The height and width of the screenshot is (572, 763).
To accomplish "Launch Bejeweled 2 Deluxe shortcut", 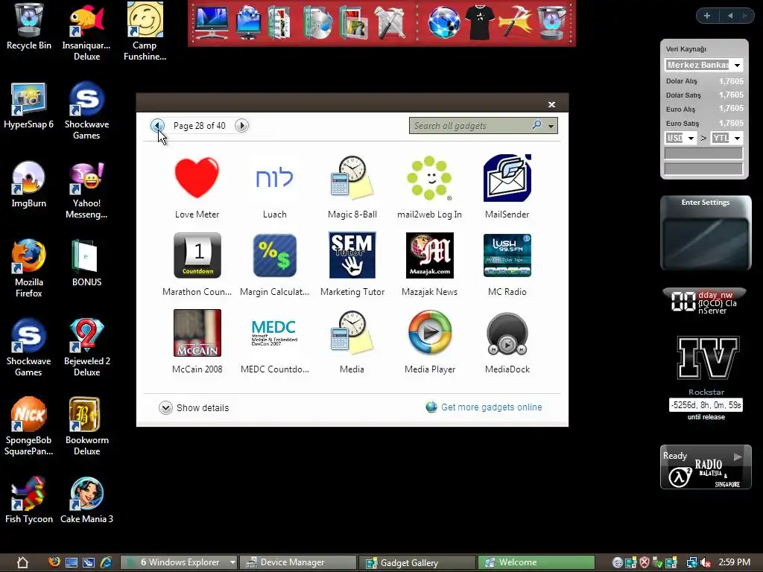I will point(86,347).
